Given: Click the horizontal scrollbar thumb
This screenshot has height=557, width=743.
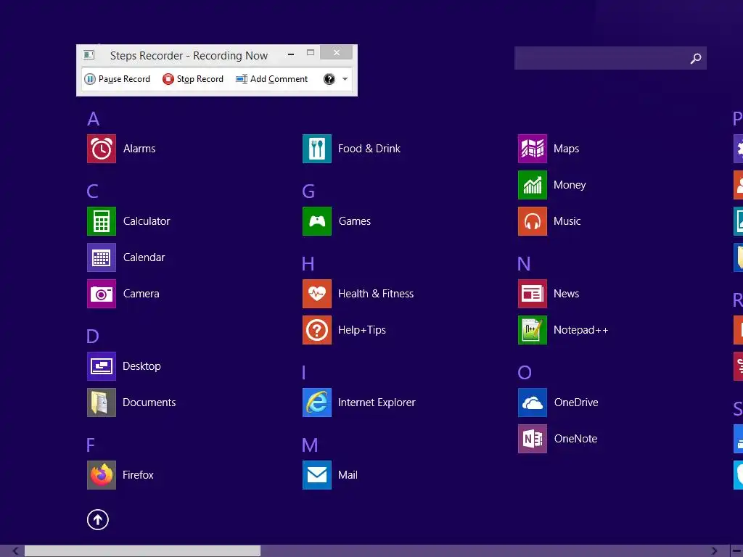Looking at the screenshot, I should click(x=143, y=551).
